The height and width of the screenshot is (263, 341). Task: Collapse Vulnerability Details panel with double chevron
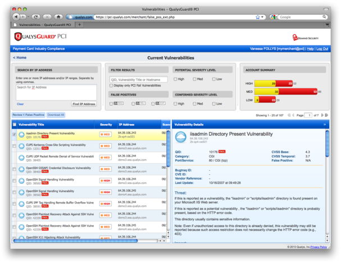pyautogui.click(x=325, y=124)
